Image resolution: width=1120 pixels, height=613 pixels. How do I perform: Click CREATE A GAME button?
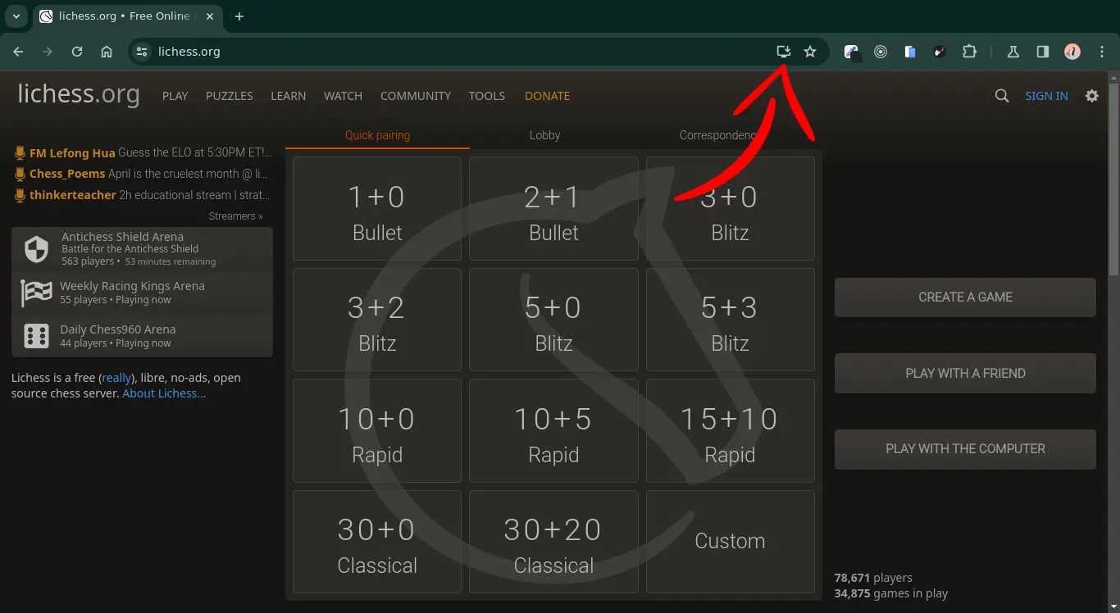[x=965, y=297]
